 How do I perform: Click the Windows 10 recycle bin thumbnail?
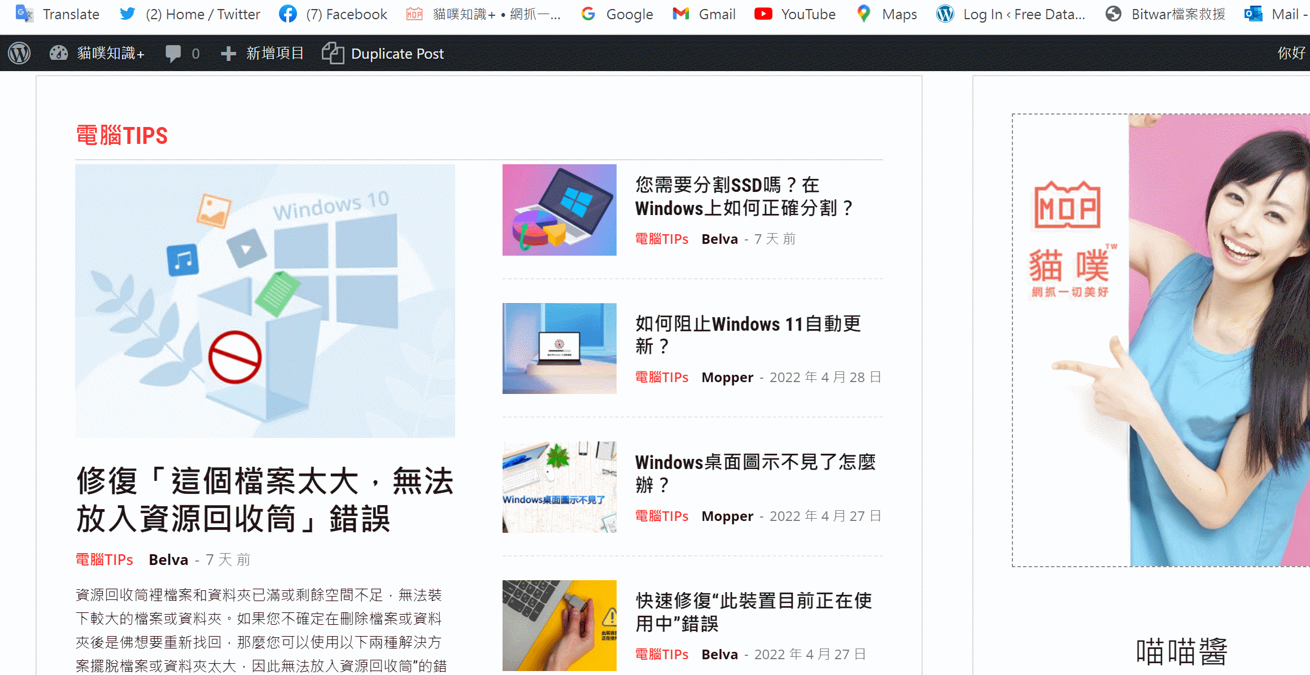tap(265, 301)
